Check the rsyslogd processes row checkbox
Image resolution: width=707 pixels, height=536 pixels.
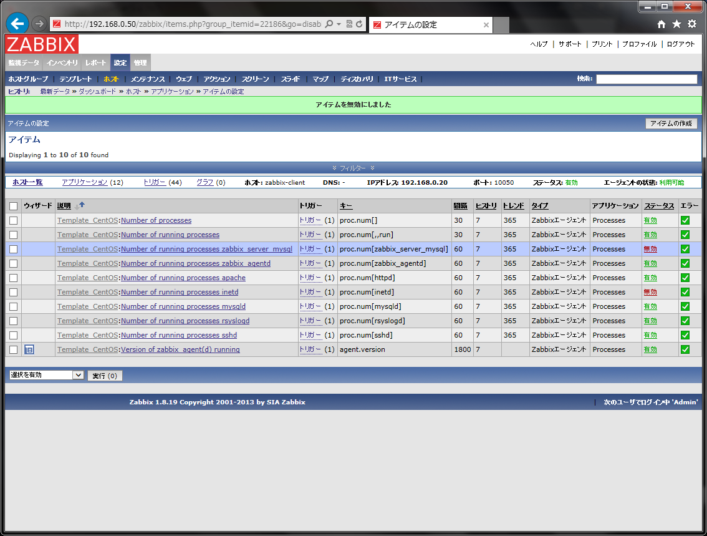pyautogui.click(x=14, y=321)
